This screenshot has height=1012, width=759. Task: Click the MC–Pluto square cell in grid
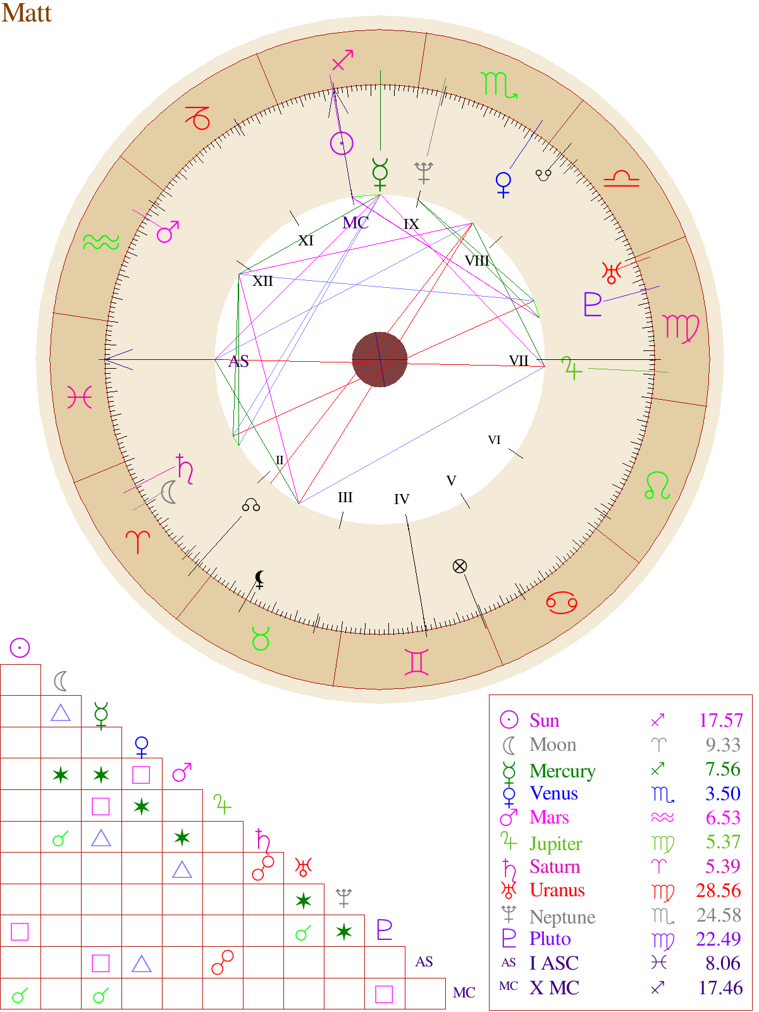coord(385,994)
